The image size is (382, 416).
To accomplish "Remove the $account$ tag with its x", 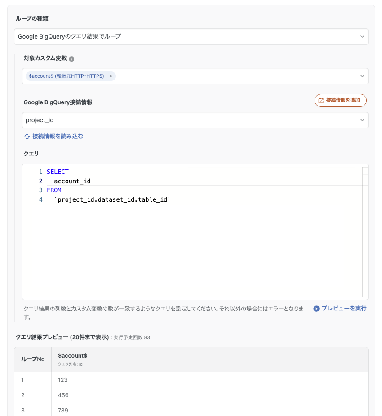I will click(111, 76).
